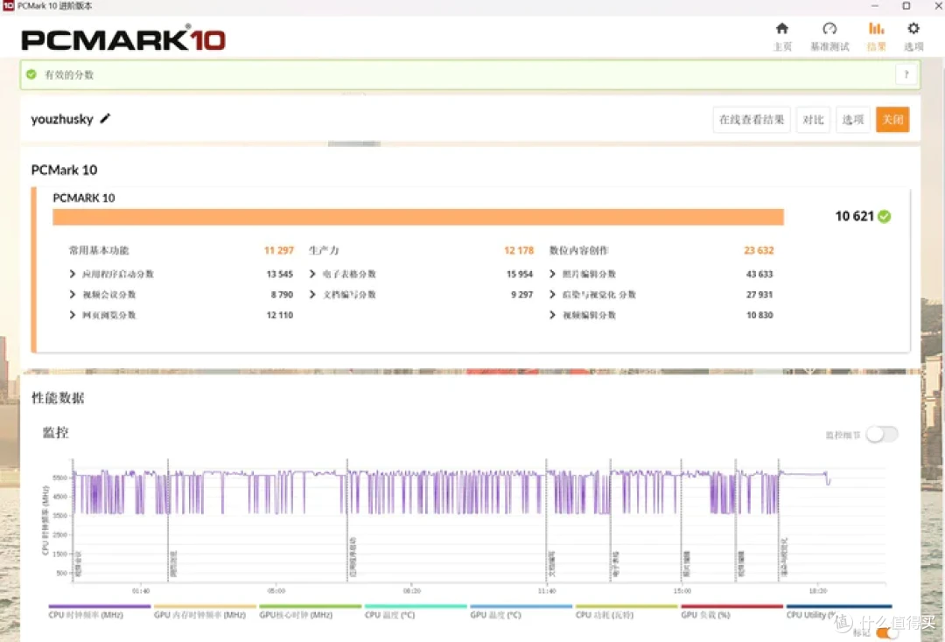Screen dimensions: 945x642
Task: Click the 数位内容创作 score 23 632
Action: 759,250
